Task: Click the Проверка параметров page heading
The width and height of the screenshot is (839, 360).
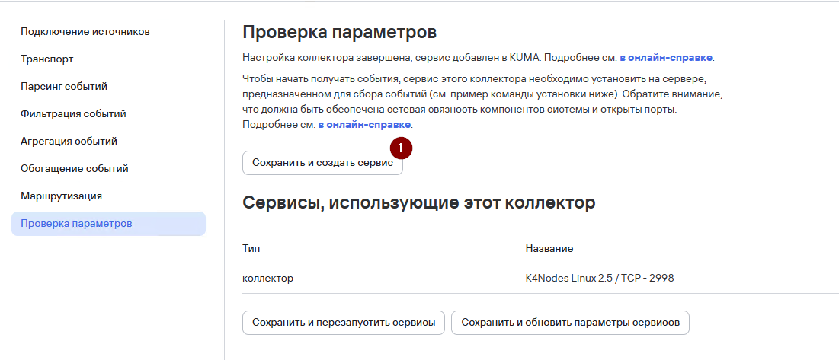Action: click(340, 32)
